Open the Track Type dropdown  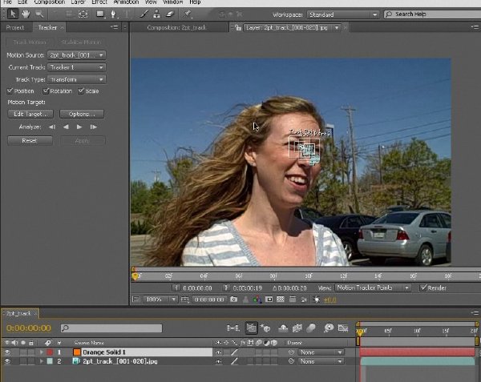pyautogui.click(x=77, y=79)
